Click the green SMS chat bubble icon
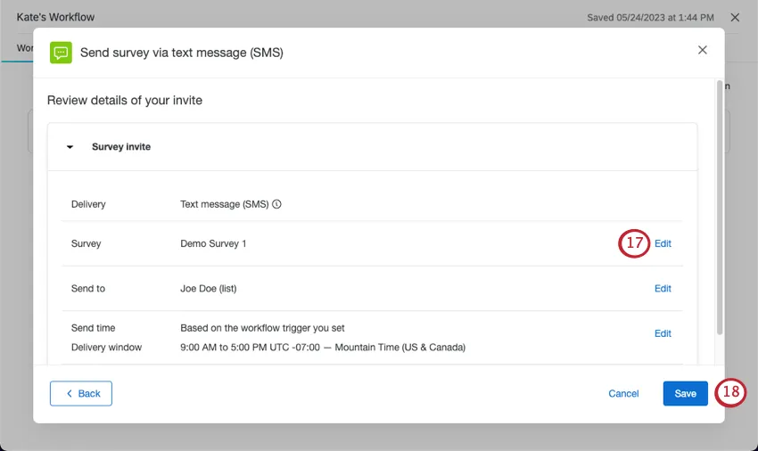 click(x=61, y=53)
